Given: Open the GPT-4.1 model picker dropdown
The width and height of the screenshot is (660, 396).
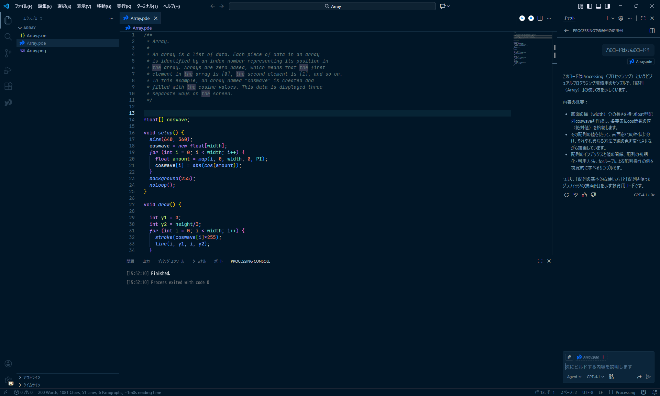Looking at the screenshot, I should 595,377.
